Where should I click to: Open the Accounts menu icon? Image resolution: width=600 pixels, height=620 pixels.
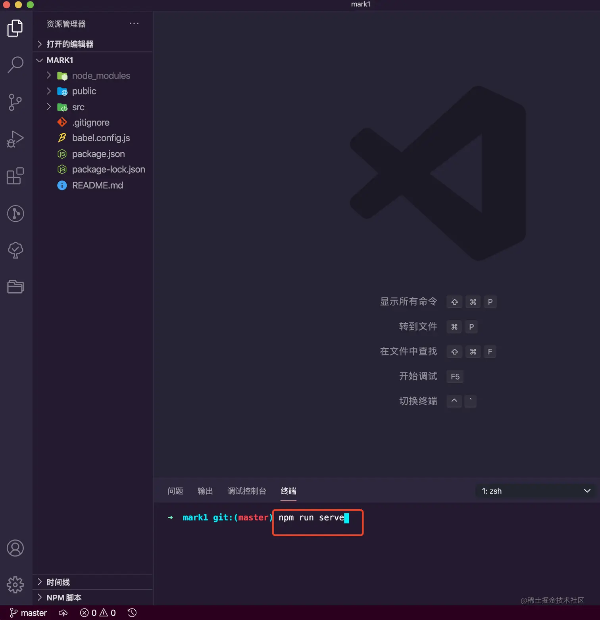coord(15,548)
